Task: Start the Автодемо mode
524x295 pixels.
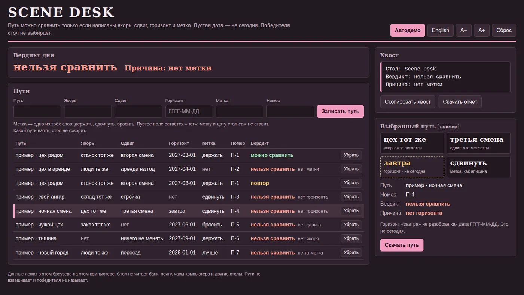Action: click(x=408, y=30)
